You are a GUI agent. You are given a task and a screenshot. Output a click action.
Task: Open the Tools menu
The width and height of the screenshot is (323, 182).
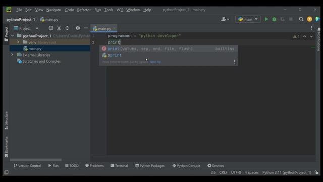pos(109,10)
